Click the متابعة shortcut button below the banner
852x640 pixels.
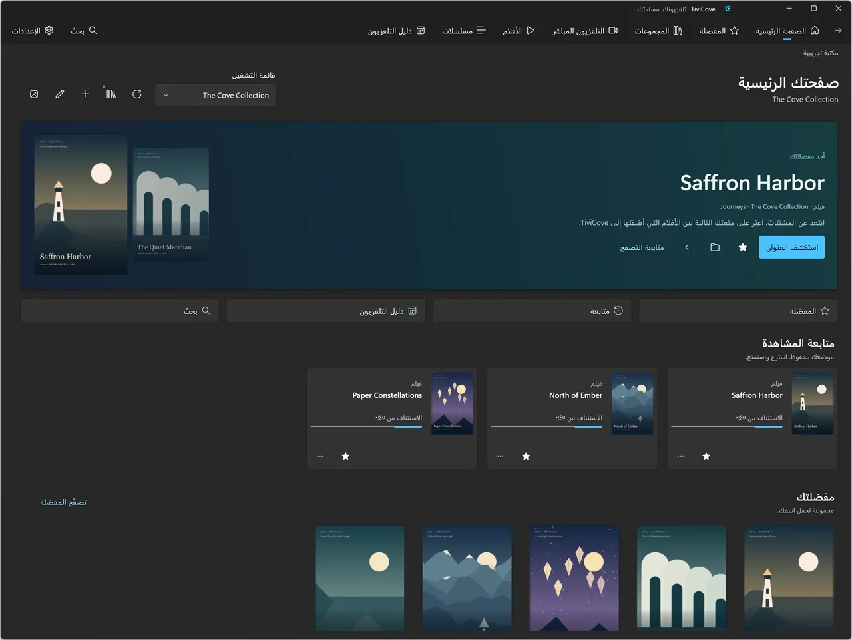click(532, 311)
